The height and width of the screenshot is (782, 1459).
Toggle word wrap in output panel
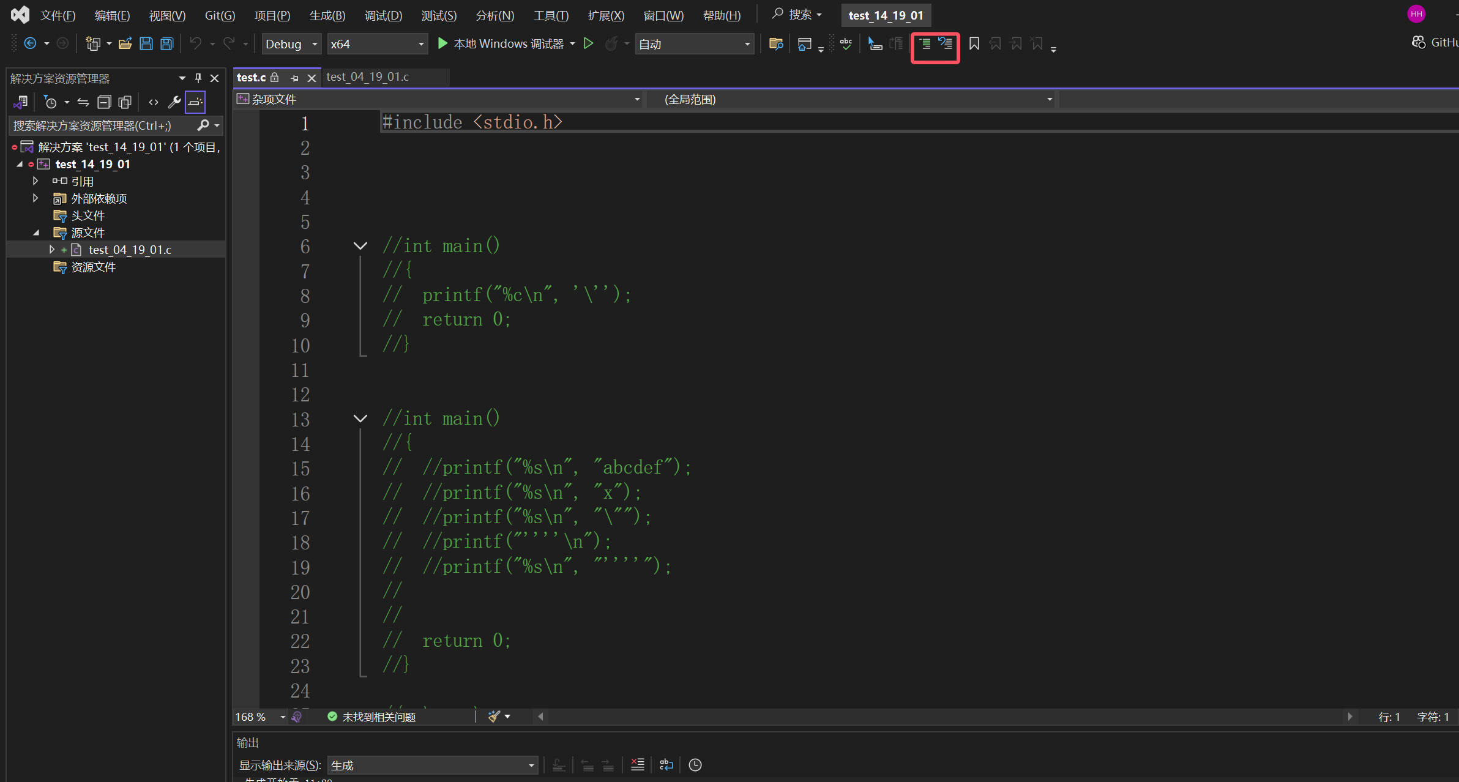click(x=666, y=764)
